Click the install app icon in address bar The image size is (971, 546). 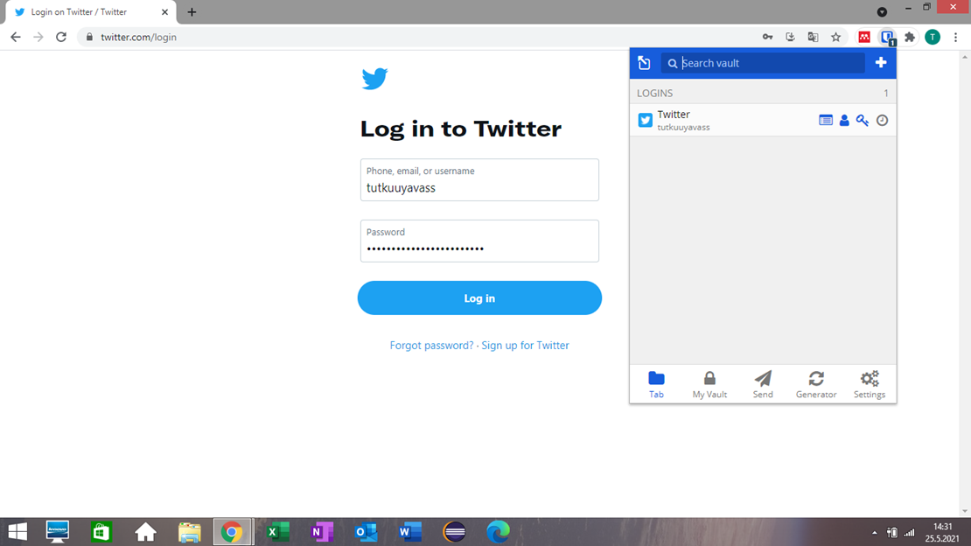pyautogui.click(x=790, y=37)
